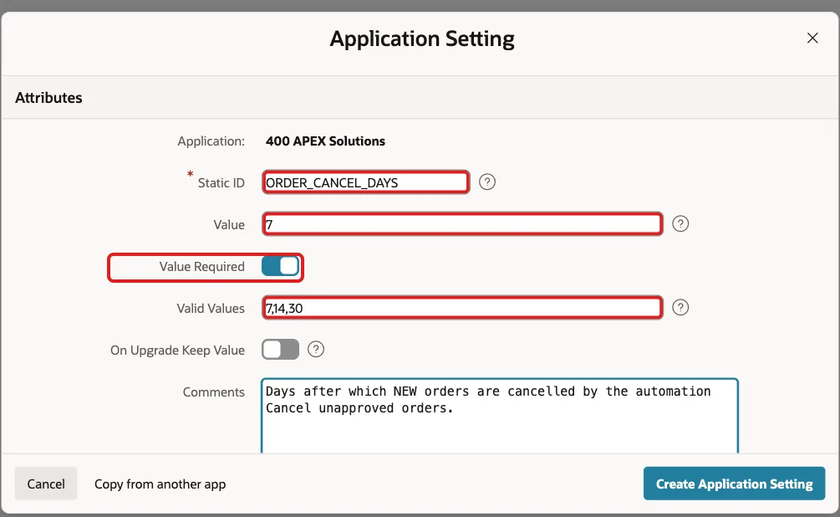The image size is (840, 517).
Task: Click the Comments label
Action: (x=214, y=392)
